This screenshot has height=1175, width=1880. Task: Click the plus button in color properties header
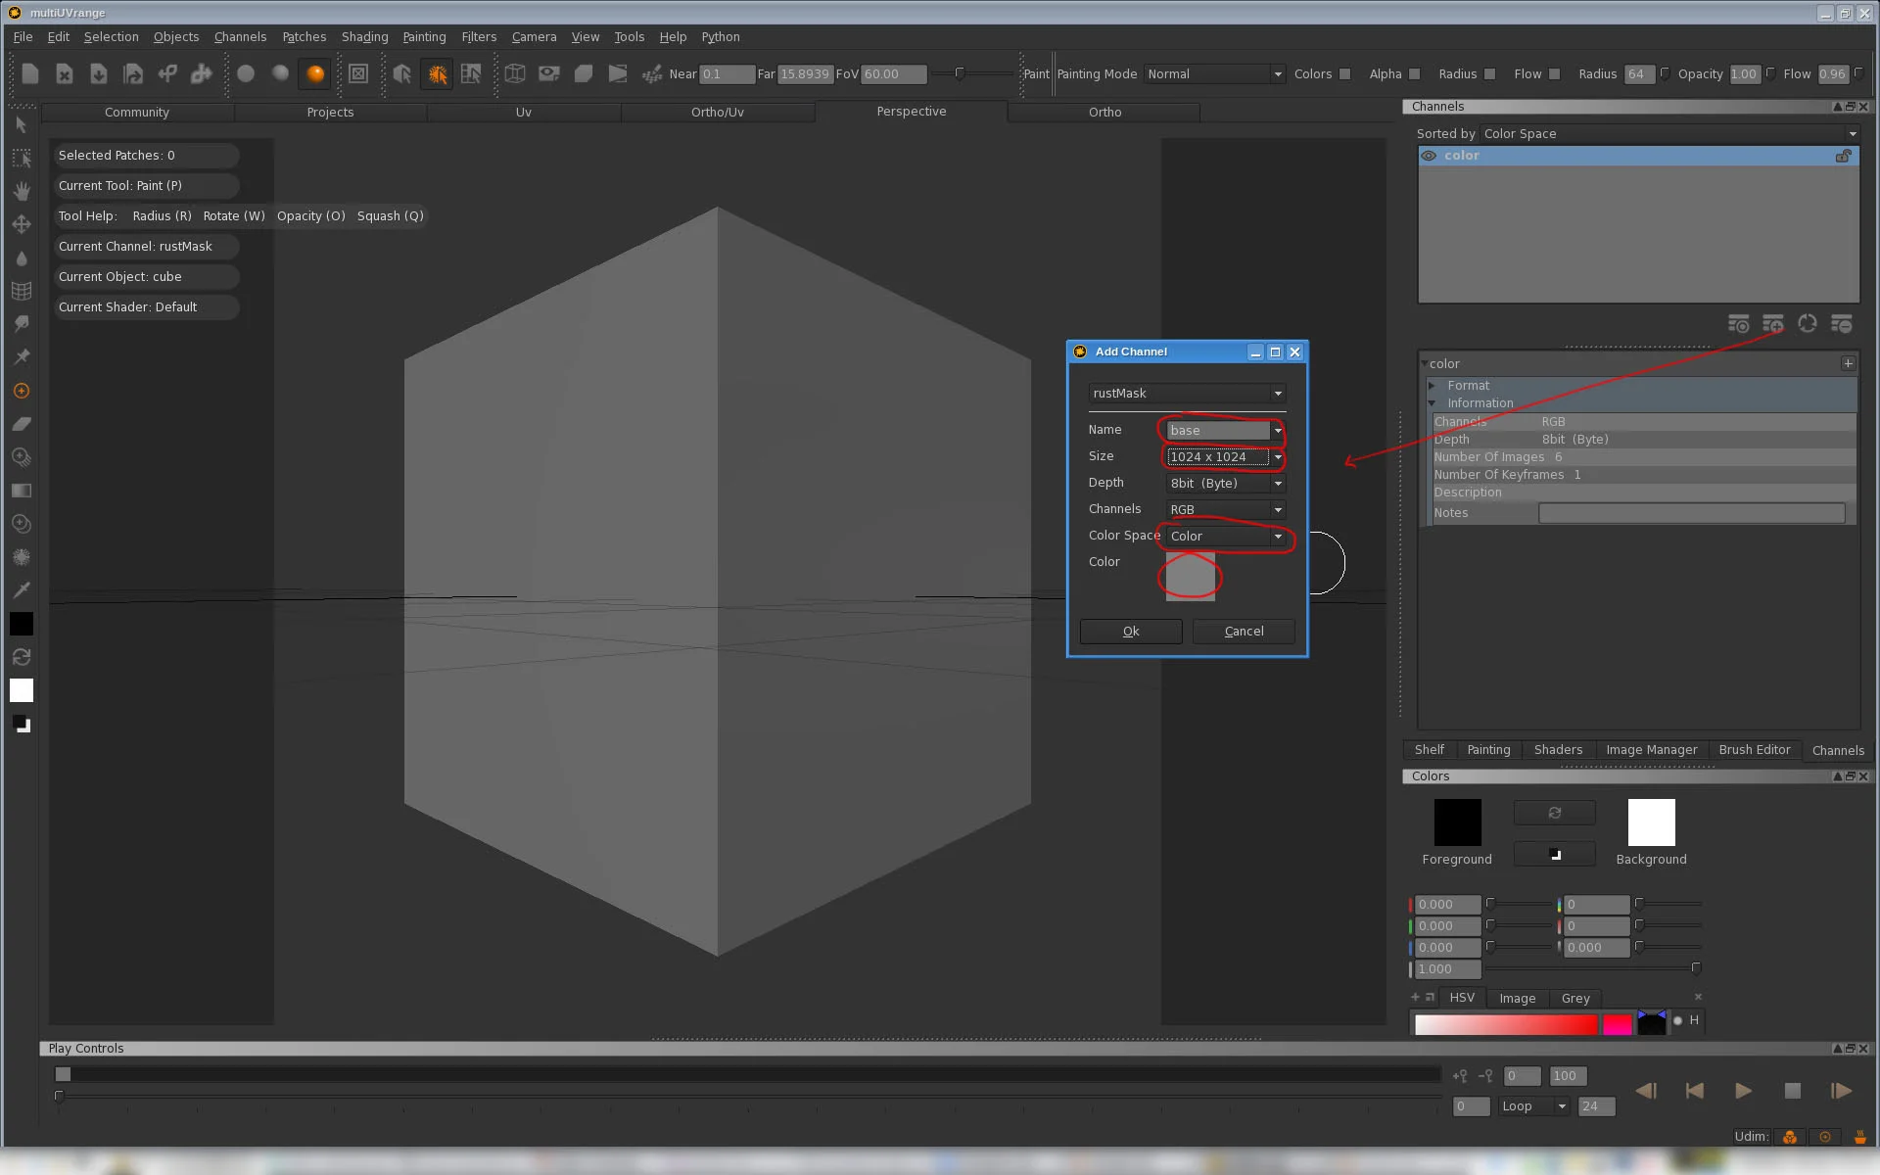pos(1848,363)
